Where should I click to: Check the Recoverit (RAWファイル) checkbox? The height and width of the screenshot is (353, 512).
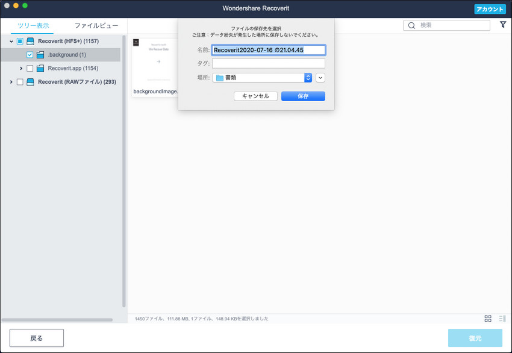coord(20,82)
